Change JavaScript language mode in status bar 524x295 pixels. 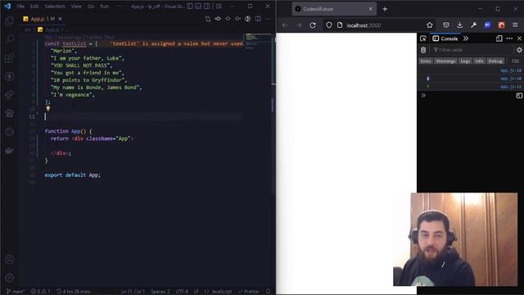point(218,292)
